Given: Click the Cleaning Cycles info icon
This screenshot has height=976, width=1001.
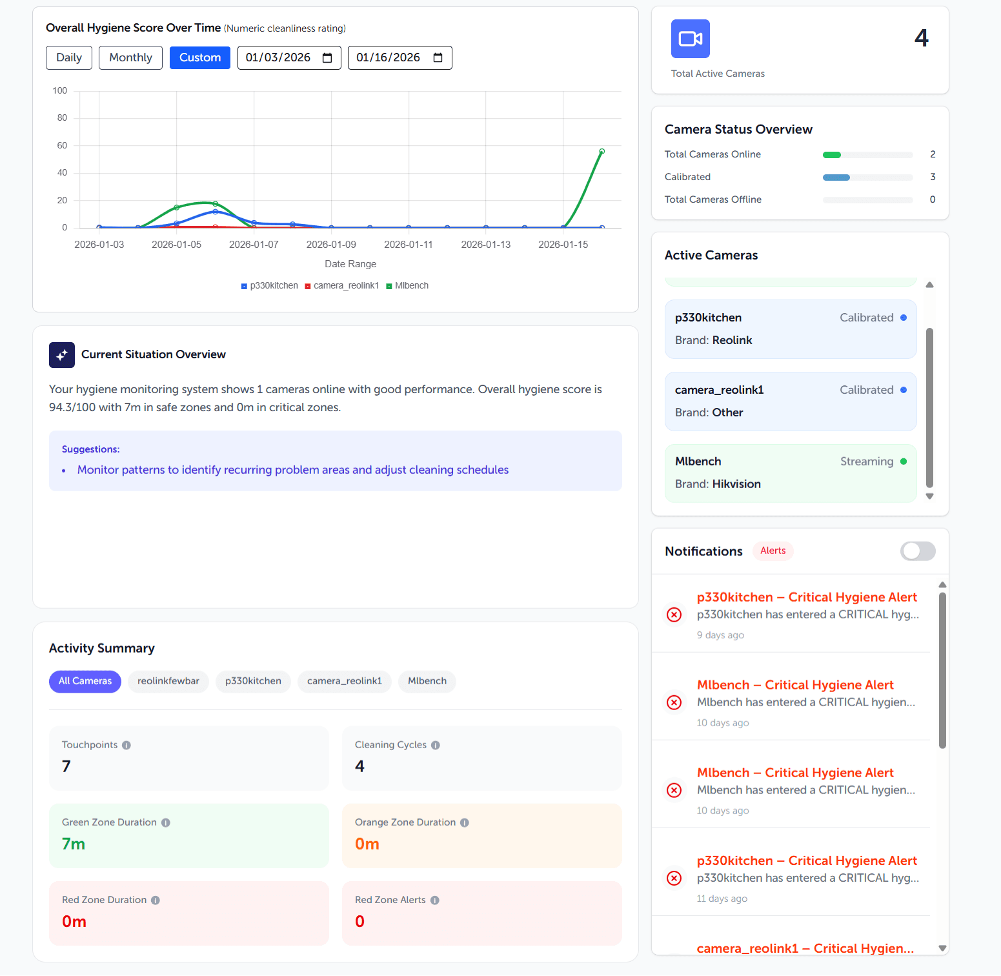Looking at the screenshot, I should [436, 744].
